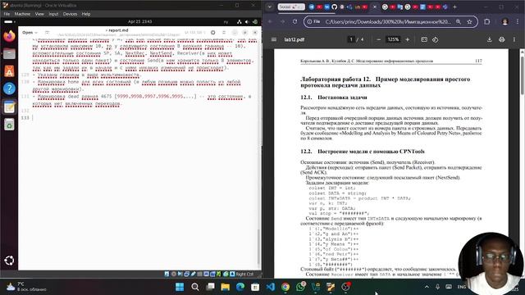Click the Right Ctrl host key indicator
Viewport: 525px width, 295px height.
pyautogui.click(x=244, y=274)
